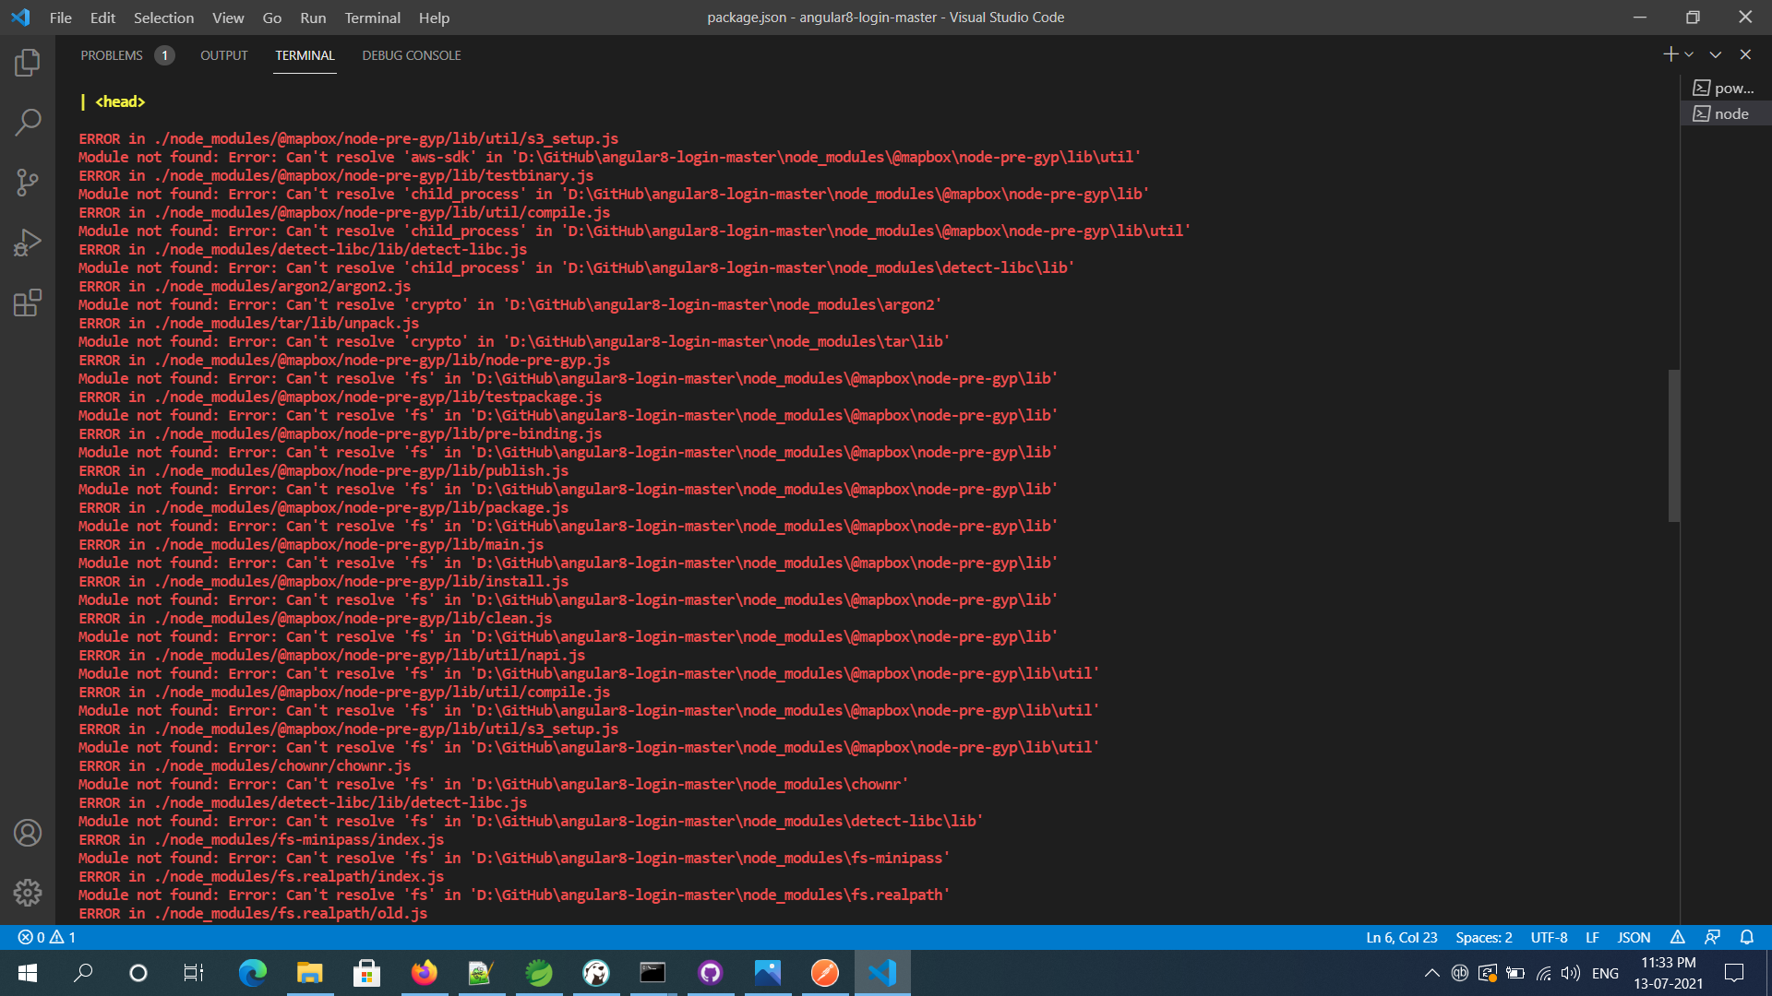Click the feedback icon in status bar
Image resolution: width=1772 pixels, height=996 pixels.
pos(1712,937)
